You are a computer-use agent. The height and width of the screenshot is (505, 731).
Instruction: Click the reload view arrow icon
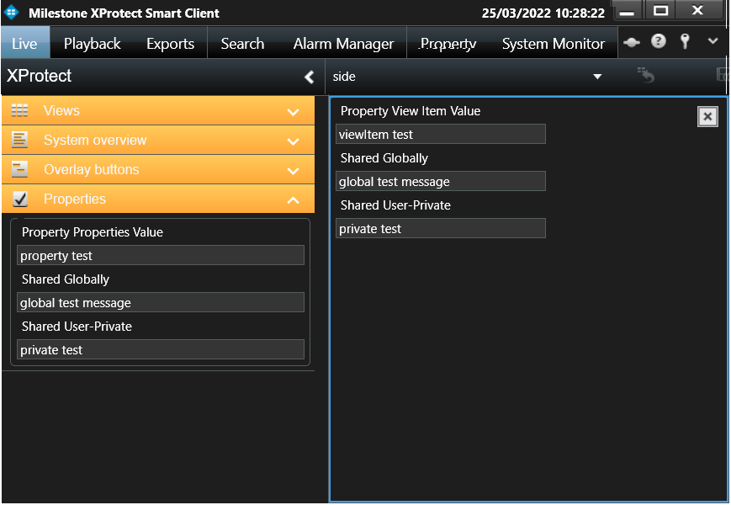pyautogui.click(x=646, y=75)
